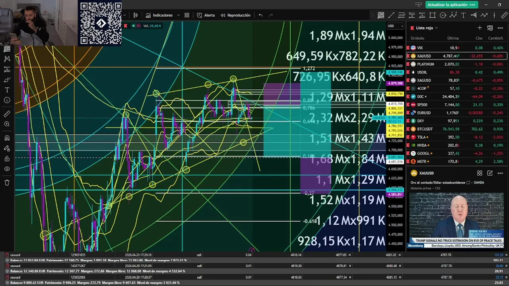509x286 pixels.
Task: Click Actualizar la aplicación button
Action: click(451, 5)
